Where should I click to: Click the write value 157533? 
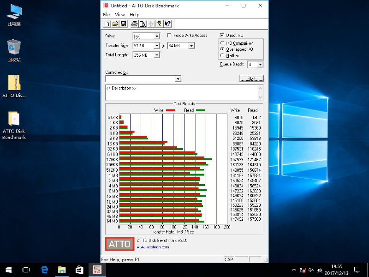tap(237, 159)
